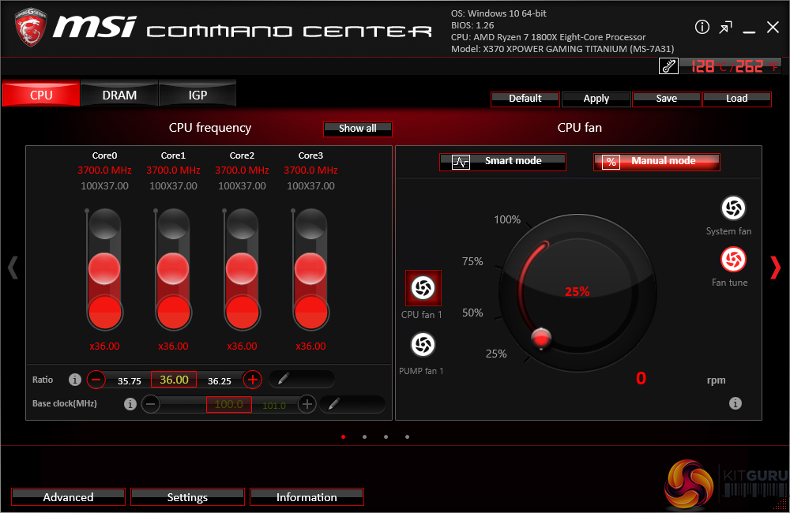This screenshot has height=513, width=790.
Task: Enable Manual mode for CPU fan
Action: (x=656, y=162)
